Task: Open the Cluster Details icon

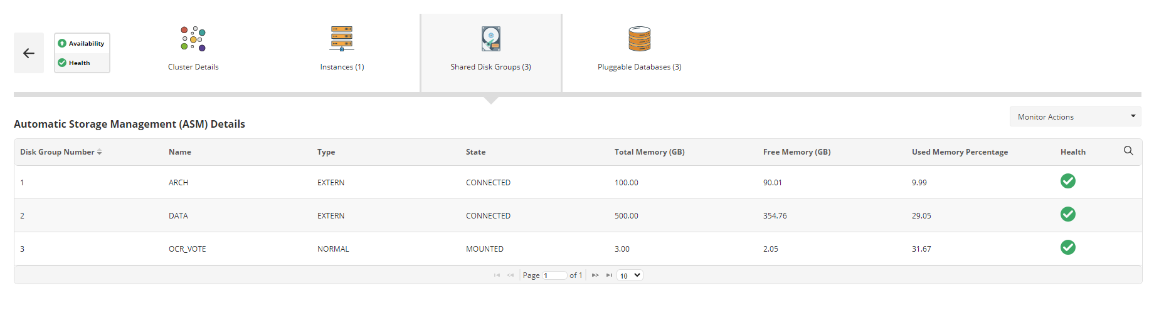Action: [x=193, y=39]
